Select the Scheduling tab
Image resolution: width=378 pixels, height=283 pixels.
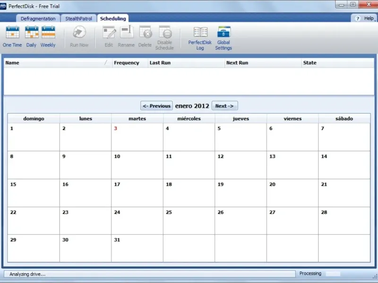[x=113, y=18]
